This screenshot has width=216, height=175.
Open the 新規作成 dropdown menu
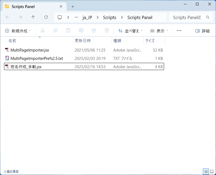(18, 31)
